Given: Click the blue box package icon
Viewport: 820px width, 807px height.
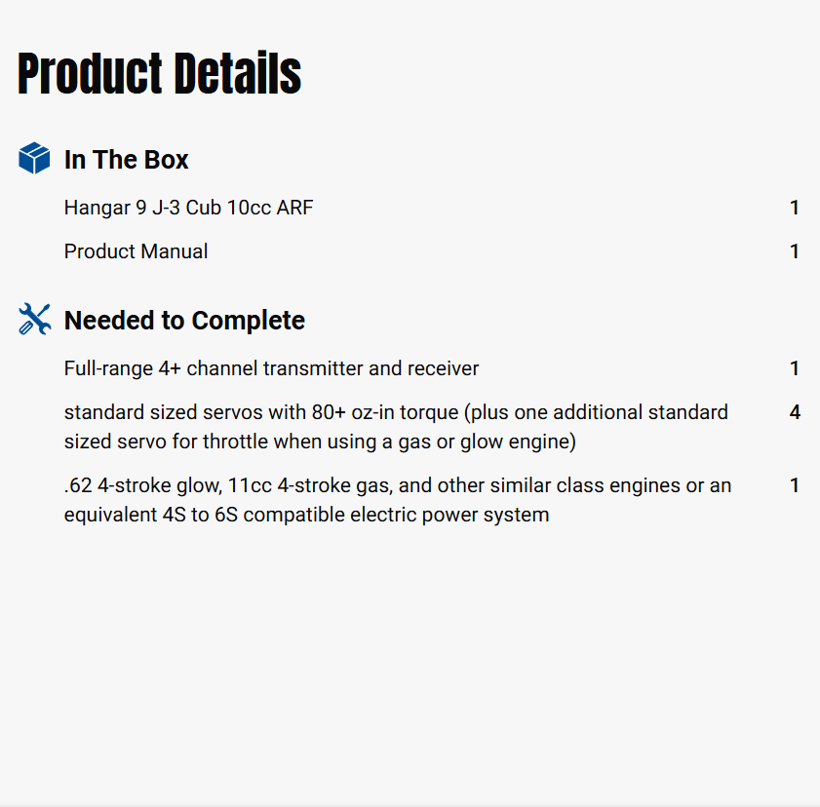Looking at the screenshot, I should (x=34, y=158).
